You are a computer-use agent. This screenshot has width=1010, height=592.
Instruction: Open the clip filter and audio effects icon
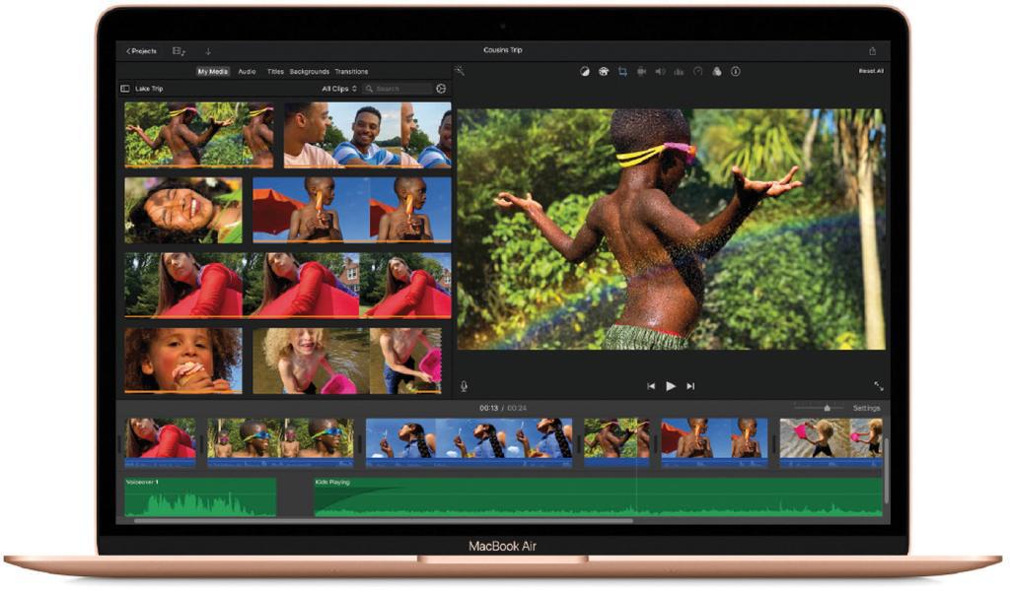tap(717, 72)
